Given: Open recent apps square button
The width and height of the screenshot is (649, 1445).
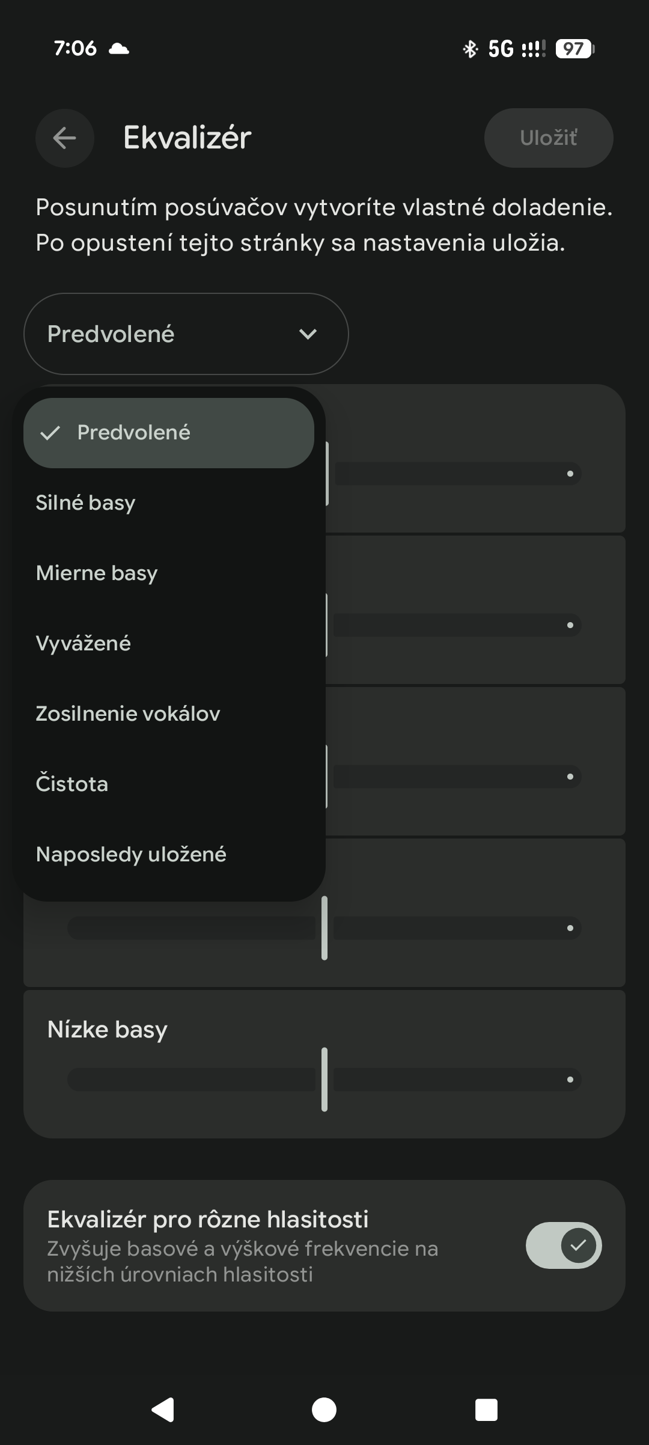Looking at the screenshot, I should point(486,1409).
